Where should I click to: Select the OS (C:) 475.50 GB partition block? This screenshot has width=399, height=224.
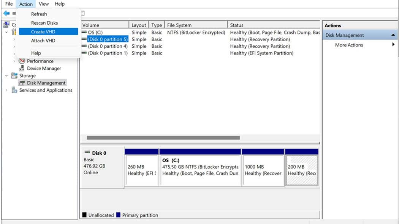[x=200, y=168]
